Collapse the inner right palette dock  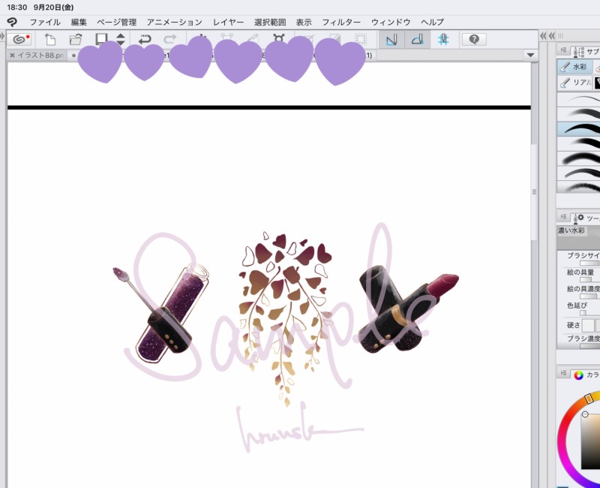pos(543,36)
